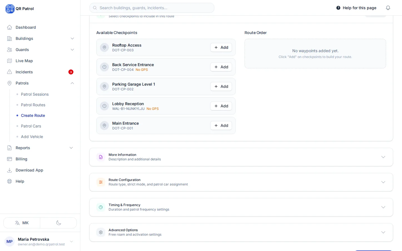Click the Dashboard home icon
This screenshot has width=402, height=251.
pyautogui.click(x=9, y=27)
